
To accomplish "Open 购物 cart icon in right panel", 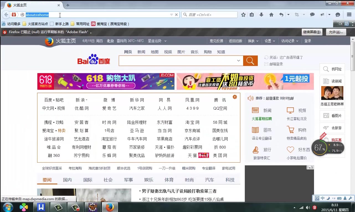I will [290, 130].
